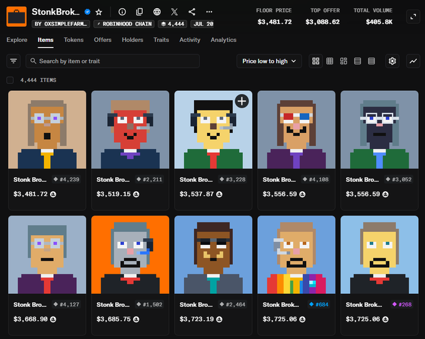Click the 4,444 supply badge

pos(173,24)
